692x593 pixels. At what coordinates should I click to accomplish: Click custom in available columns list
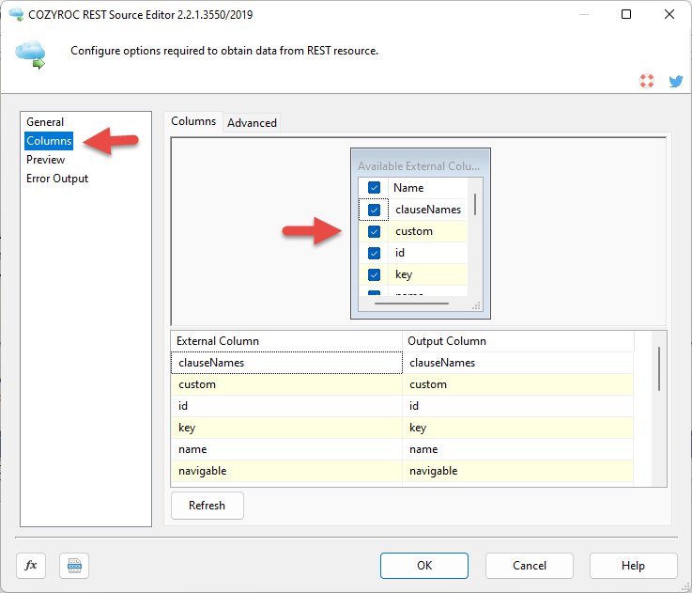[427, 231]
